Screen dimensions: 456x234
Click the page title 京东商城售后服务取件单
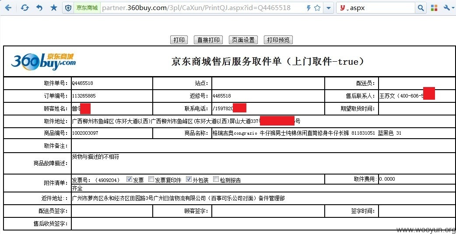[267, 61]
